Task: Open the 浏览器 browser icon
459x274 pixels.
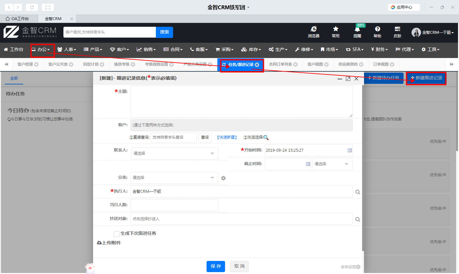Action: pyautogui.click(x=314, y=32)
